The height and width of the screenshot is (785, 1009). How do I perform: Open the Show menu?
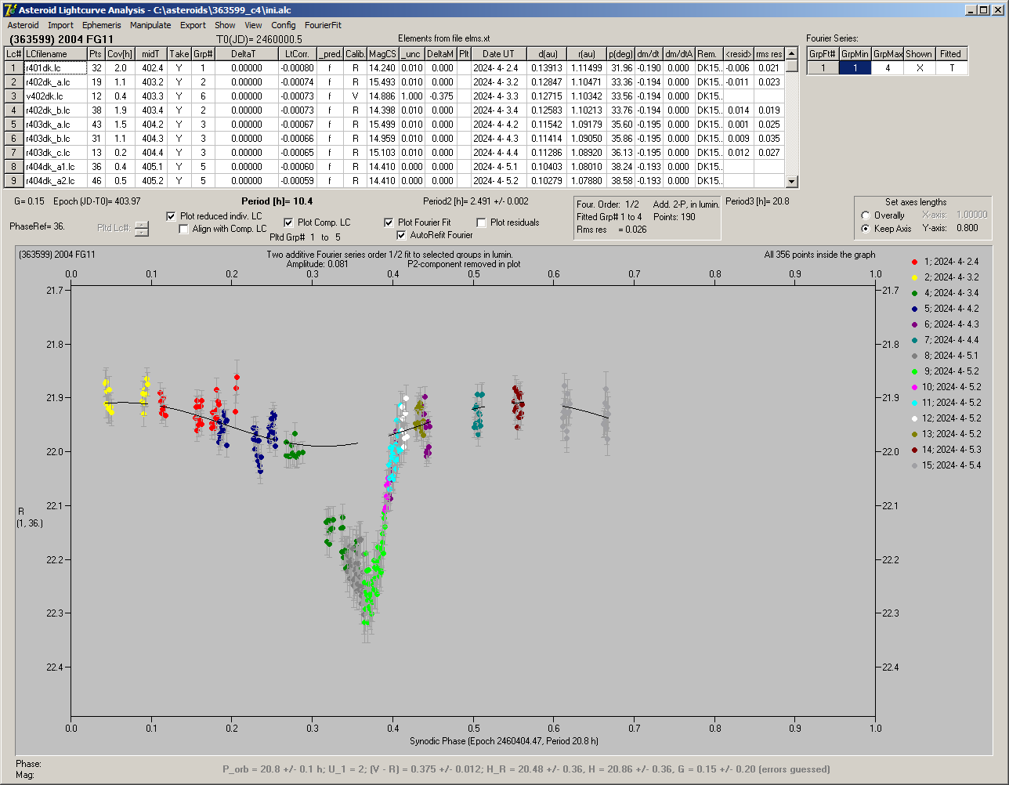point(225,25)
